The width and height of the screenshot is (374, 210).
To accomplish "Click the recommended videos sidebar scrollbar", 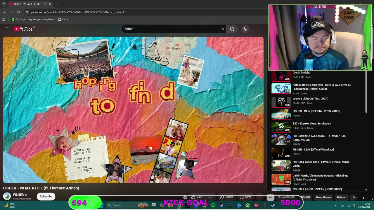I will click(x=366, y=92).
